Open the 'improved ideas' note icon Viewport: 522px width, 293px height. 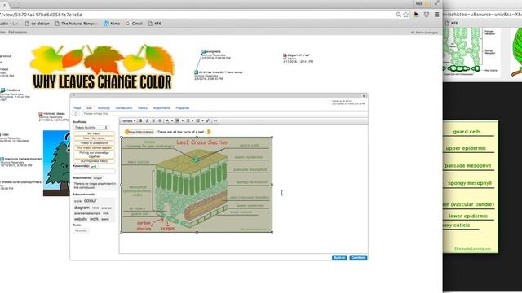[41, 114]
